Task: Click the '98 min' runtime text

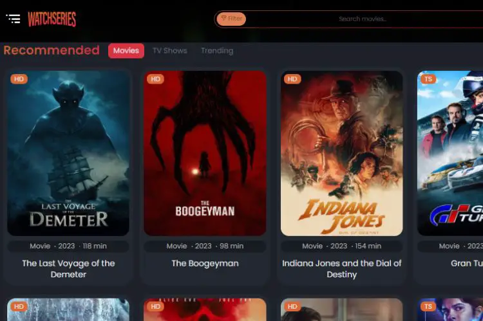Action: coord(231,246)
